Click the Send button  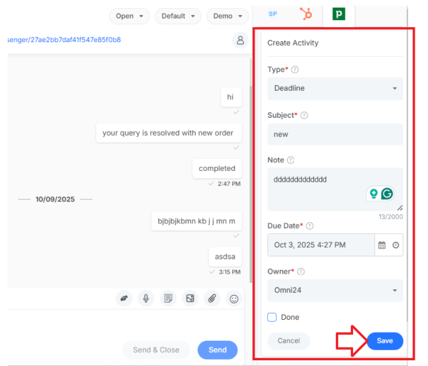(218, 350)
